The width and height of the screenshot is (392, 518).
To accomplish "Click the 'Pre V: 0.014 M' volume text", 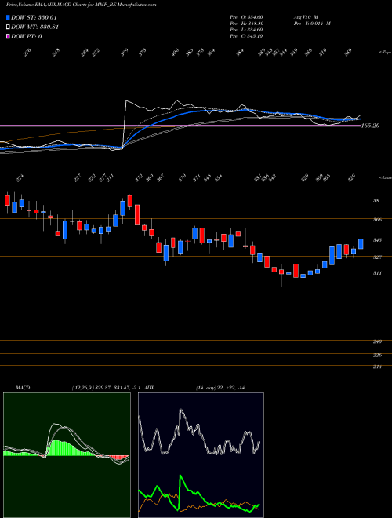I will pyautogui.click(x=311, y=24).
